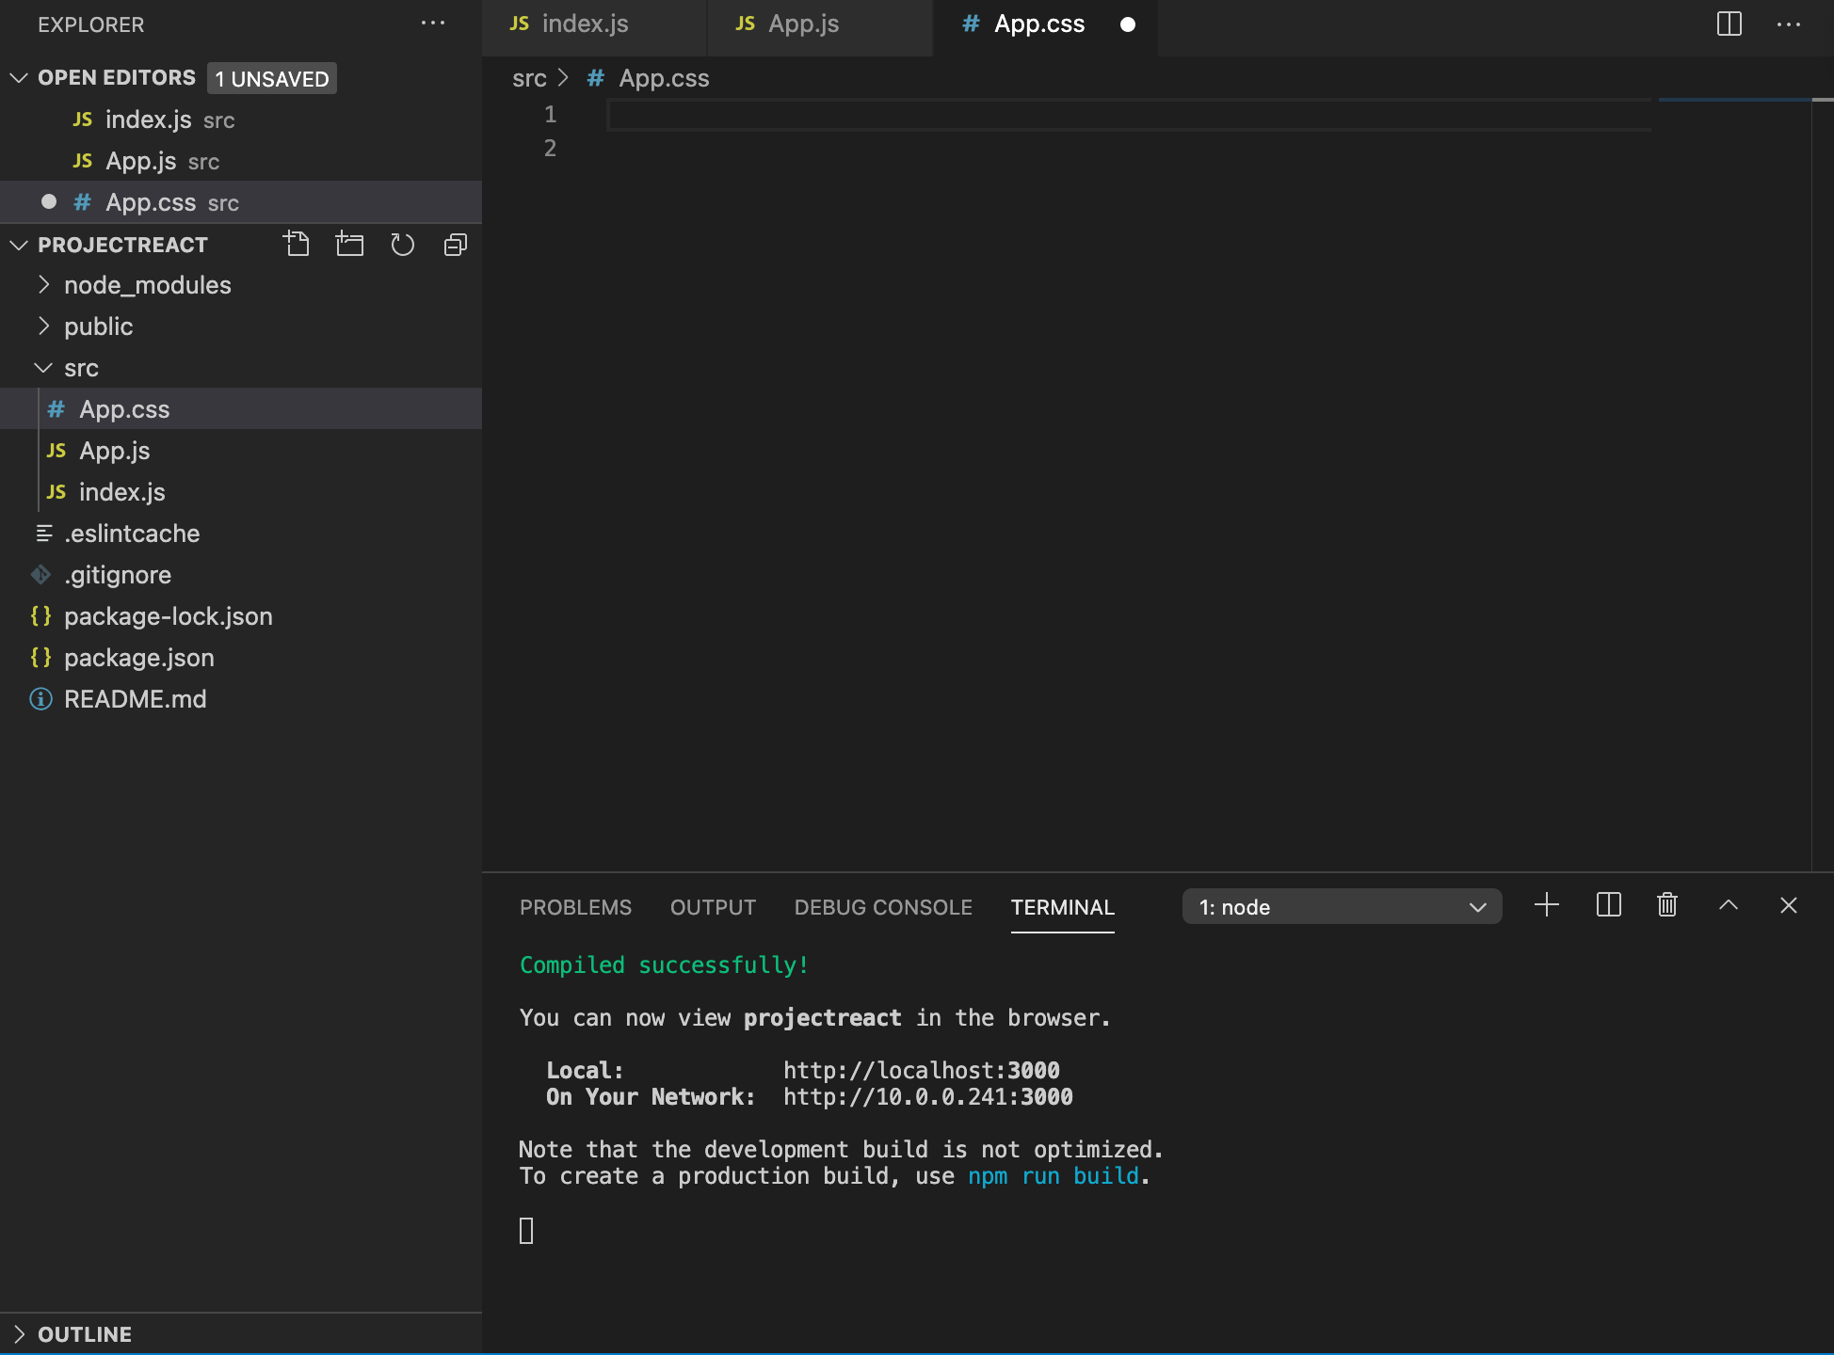Screen dimensions: 1834x1355
Task: Expand the node_modules folder
Action: (43, 284)
